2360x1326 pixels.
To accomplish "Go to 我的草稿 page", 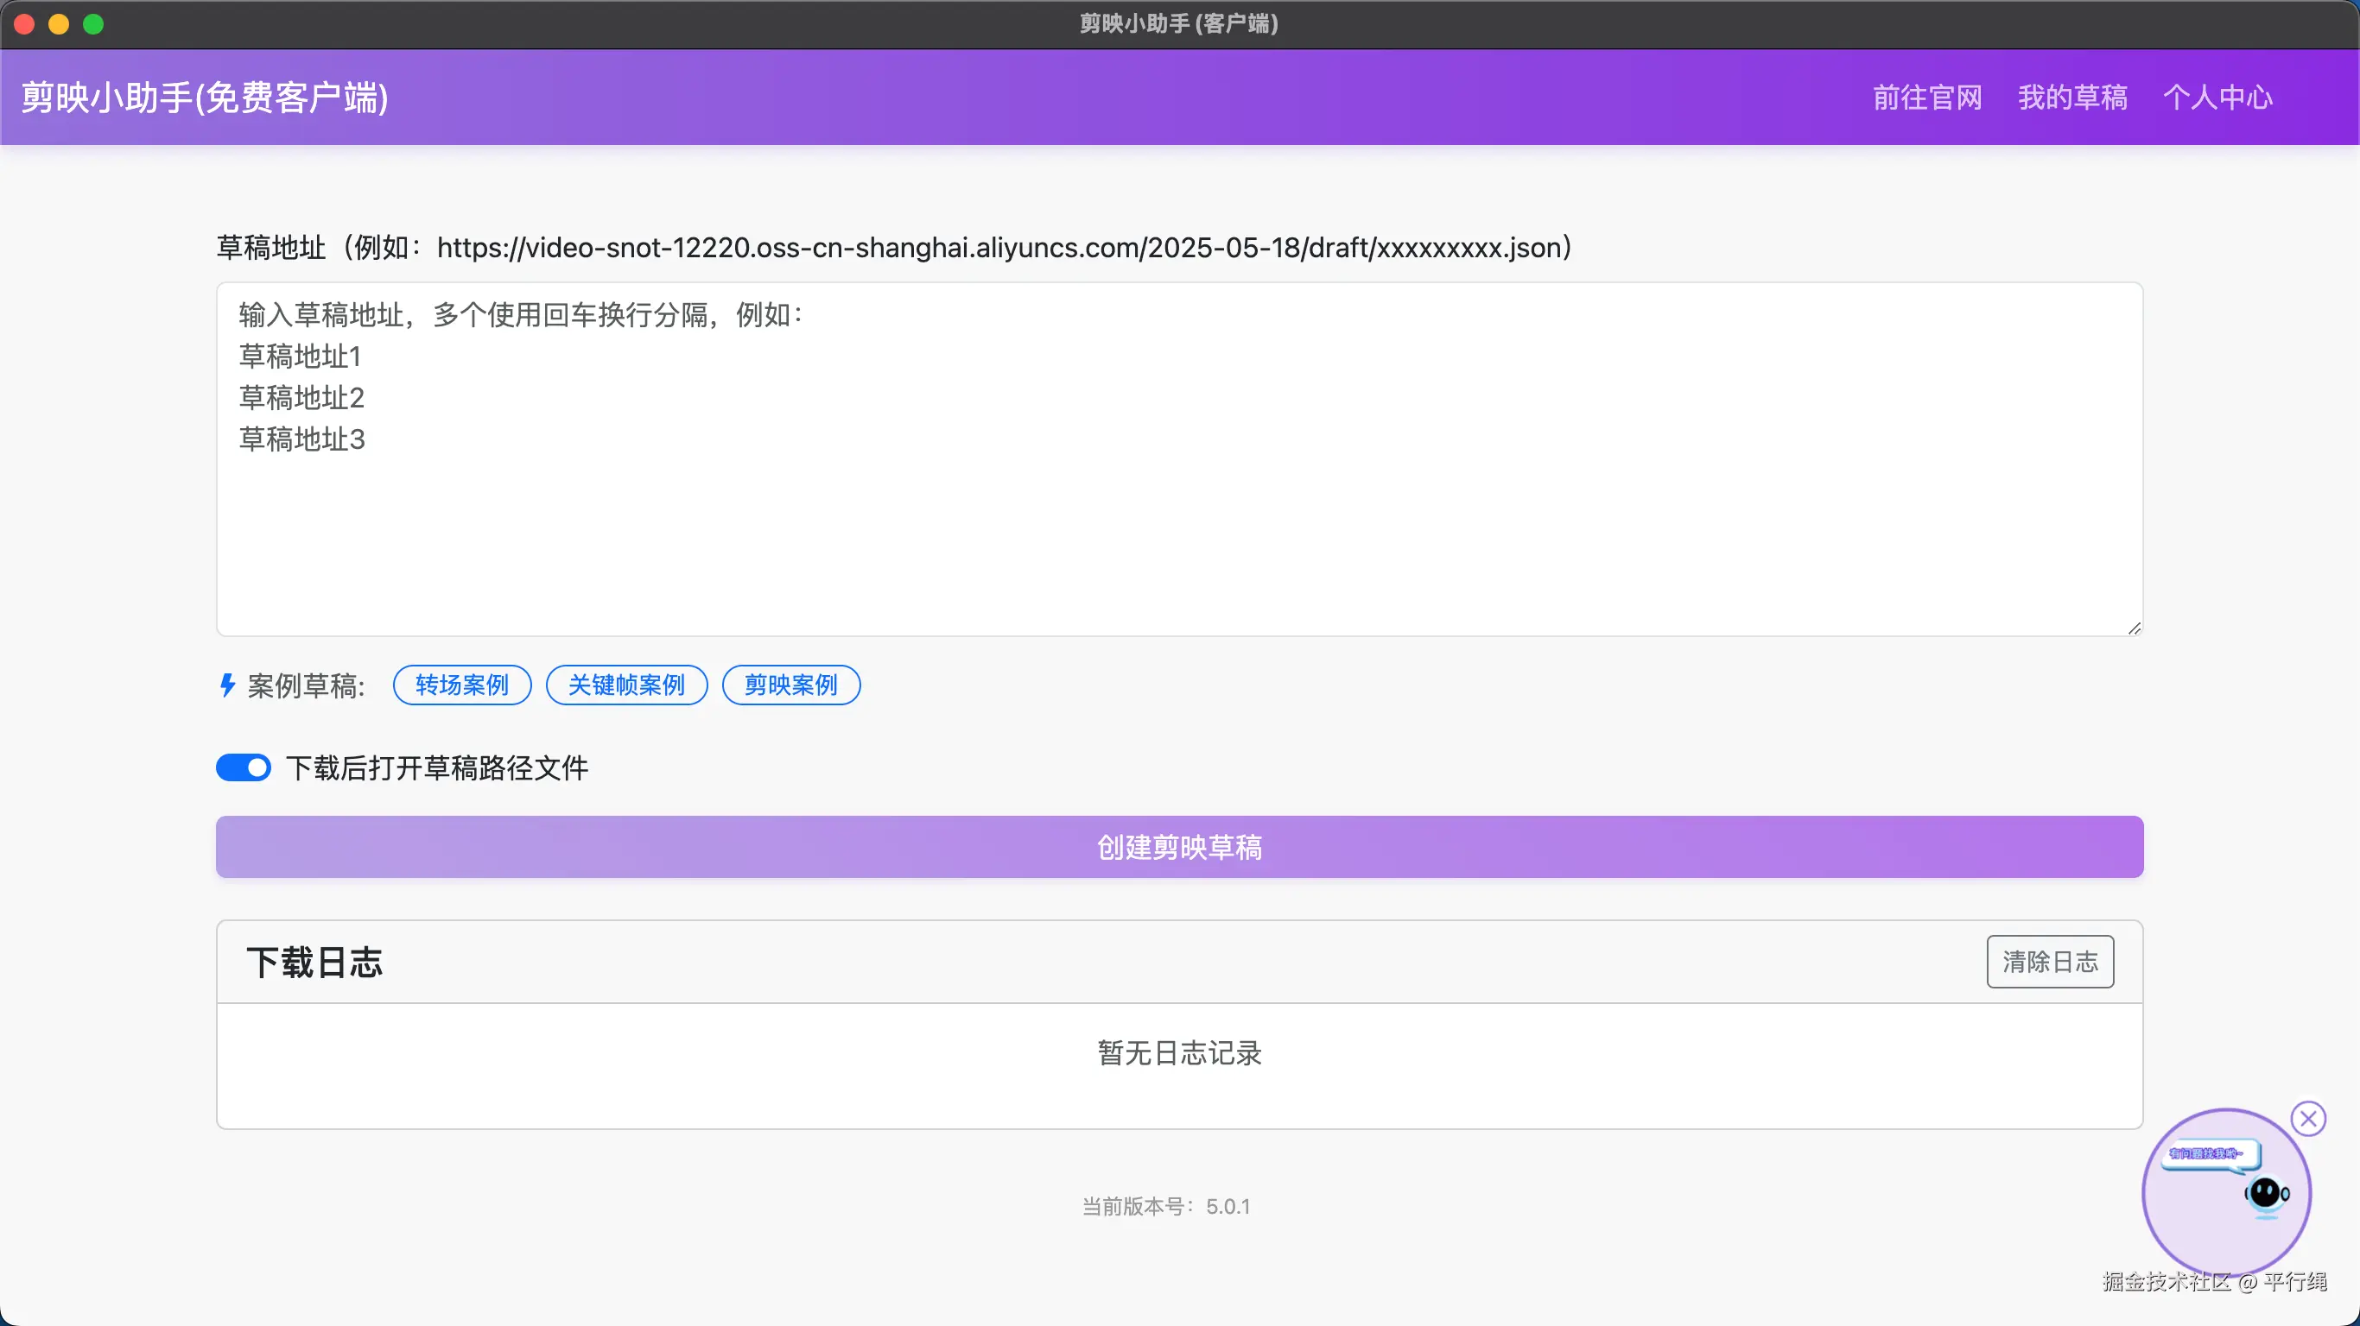I will click(2072, 97).
